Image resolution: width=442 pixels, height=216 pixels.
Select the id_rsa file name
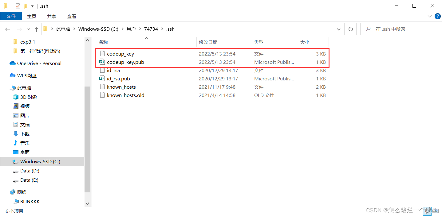pos(113,70)
